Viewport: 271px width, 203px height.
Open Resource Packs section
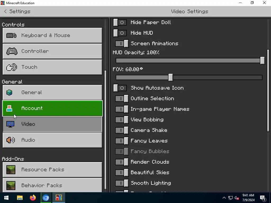(x=52, y=169)
